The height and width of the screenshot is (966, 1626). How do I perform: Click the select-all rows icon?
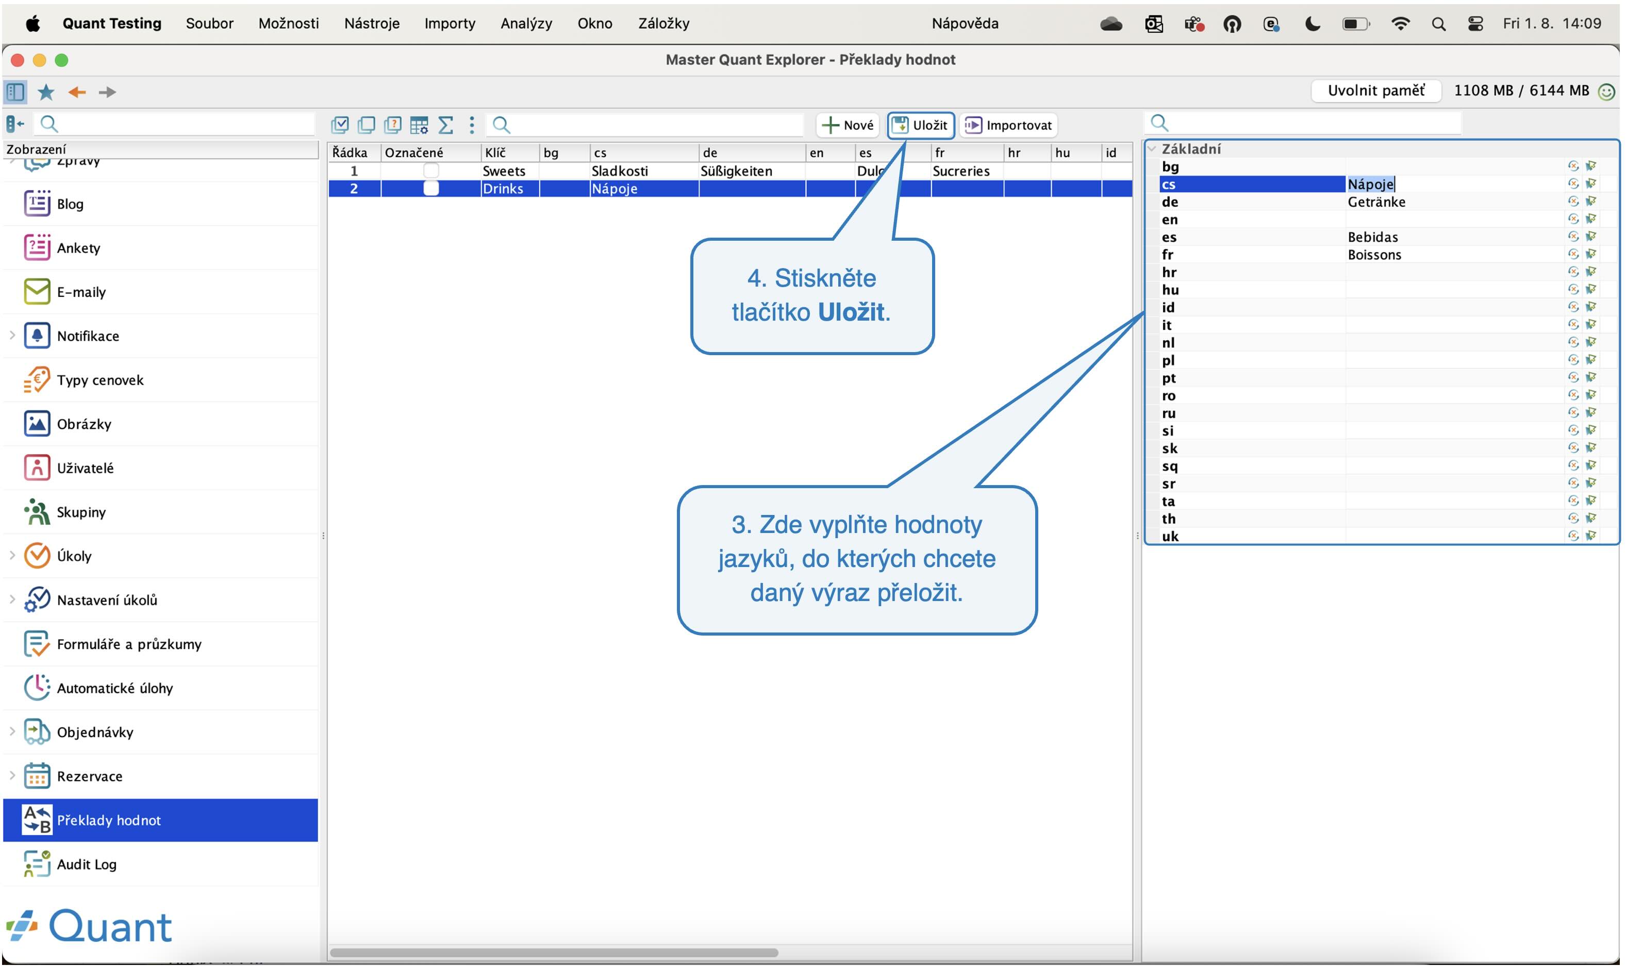coord(340,124)
